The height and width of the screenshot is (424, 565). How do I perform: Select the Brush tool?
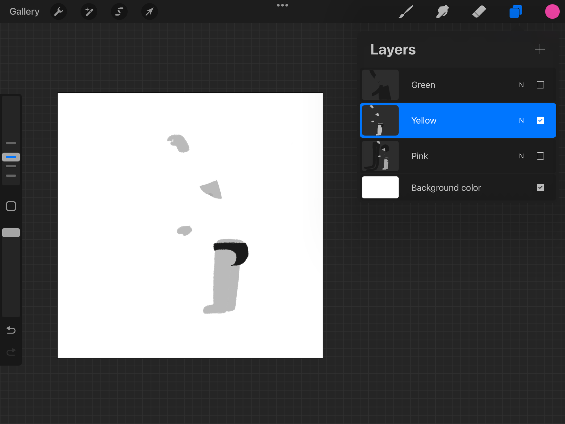click(x=406, y=12)
